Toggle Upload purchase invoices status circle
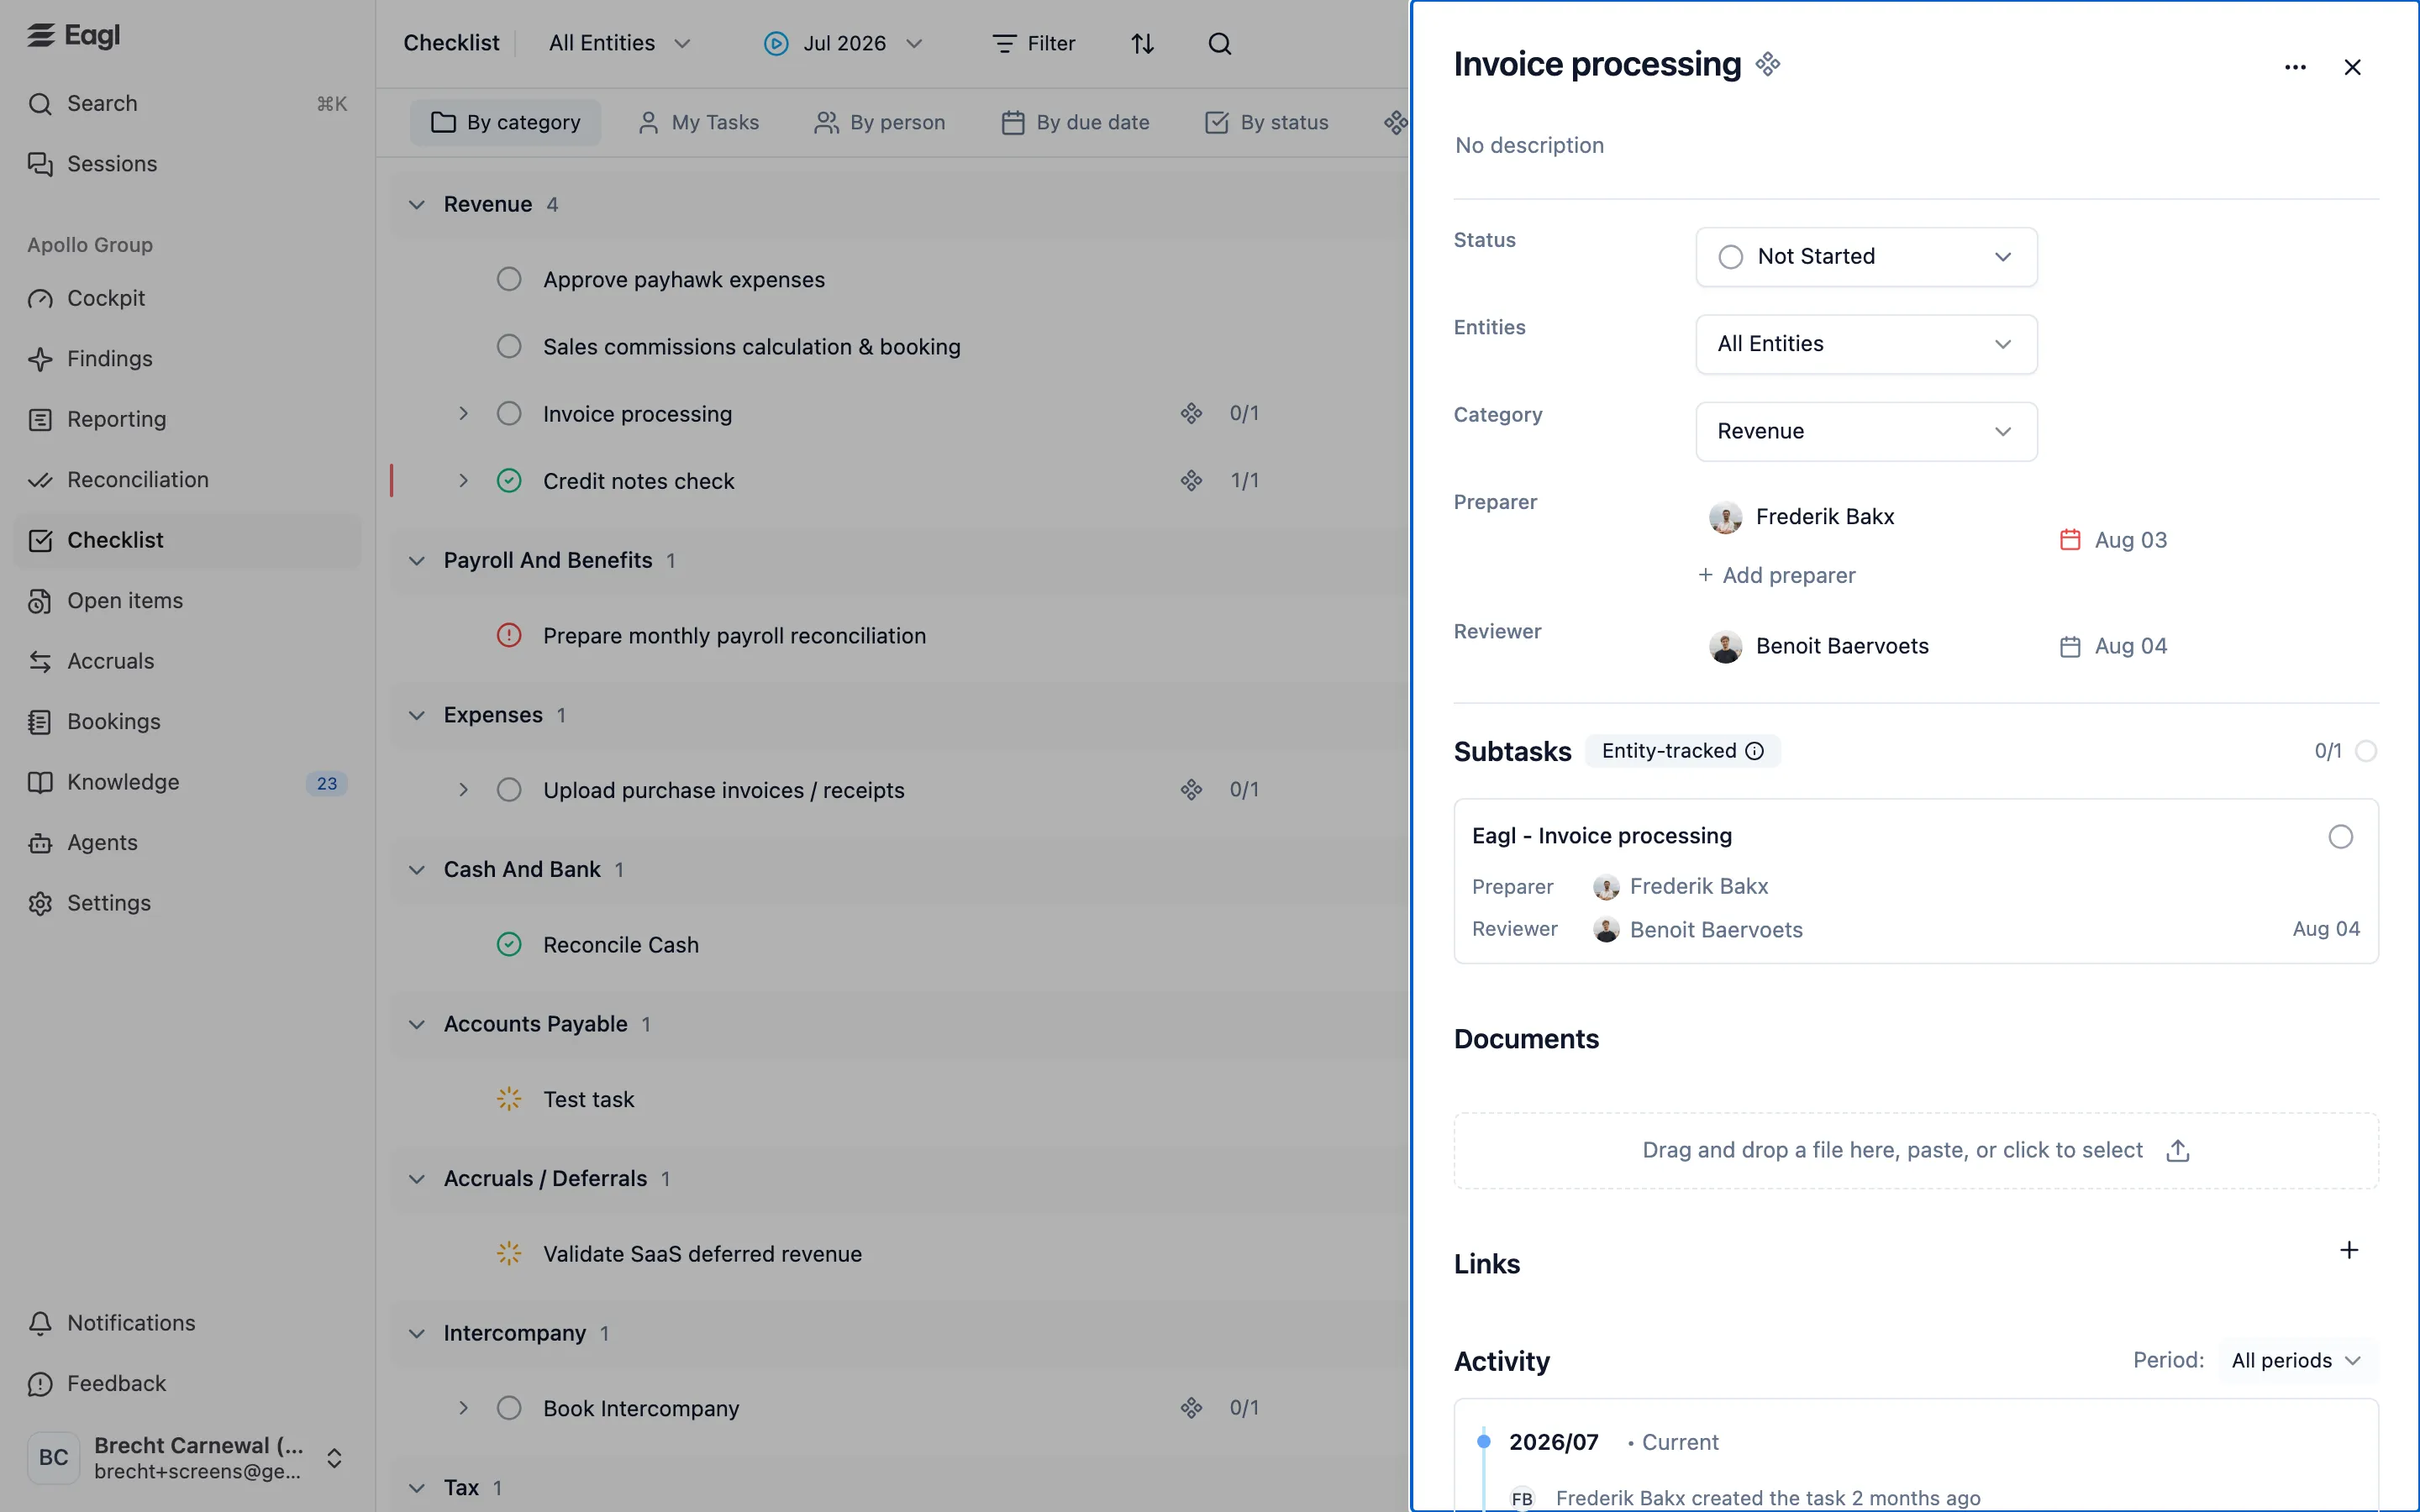The width and height of the screenshot is (2420, 1512). click(x=509, y=790)
